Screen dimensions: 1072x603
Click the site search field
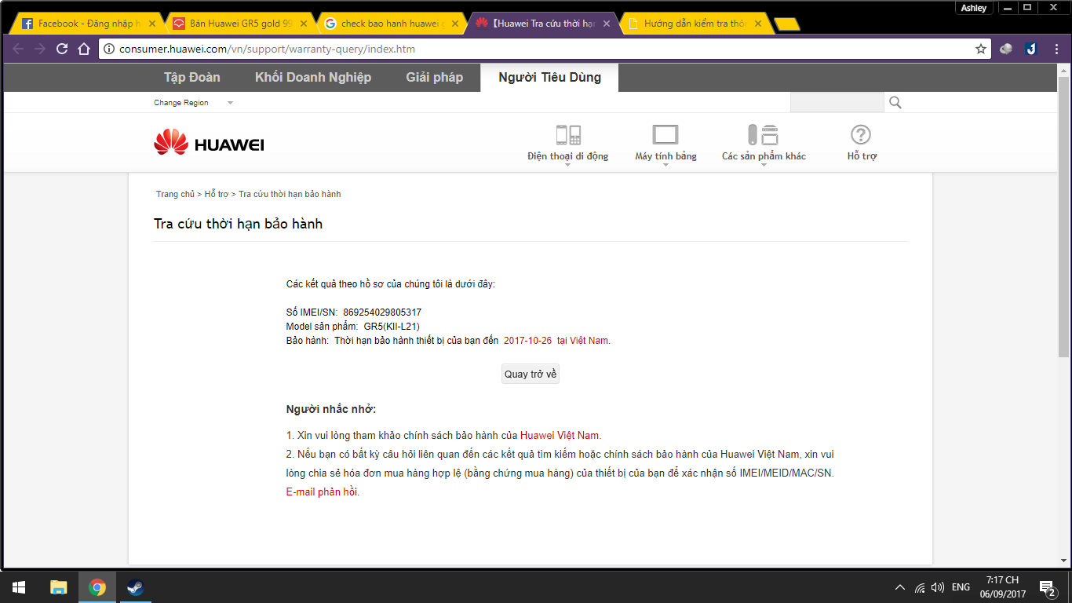837,102
